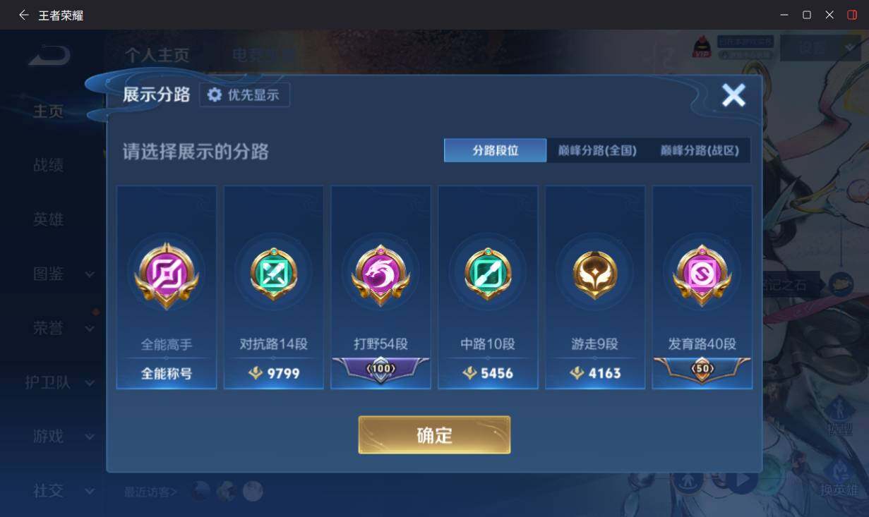Close the 展示分路 dialog with X
Image resolution: width=869 pixels, height=517 pixels.
733,95
